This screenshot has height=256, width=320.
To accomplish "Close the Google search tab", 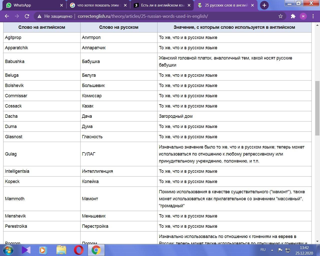I will tap(125, 5).
